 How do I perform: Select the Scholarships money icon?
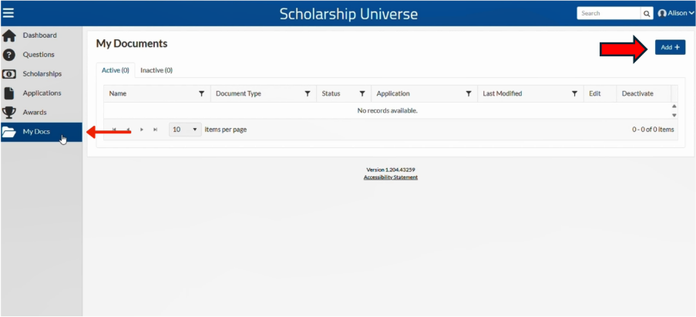pos(9,74)
